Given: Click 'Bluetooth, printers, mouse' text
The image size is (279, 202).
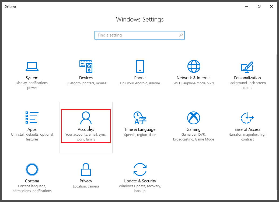Looking at the screenshot, I should (86, 83).
